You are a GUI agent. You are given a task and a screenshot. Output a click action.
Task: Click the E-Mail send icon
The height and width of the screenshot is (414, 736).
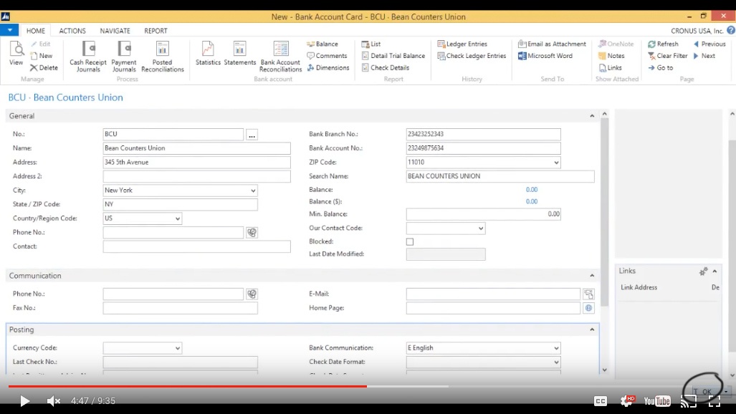click(x=588, y=294)
